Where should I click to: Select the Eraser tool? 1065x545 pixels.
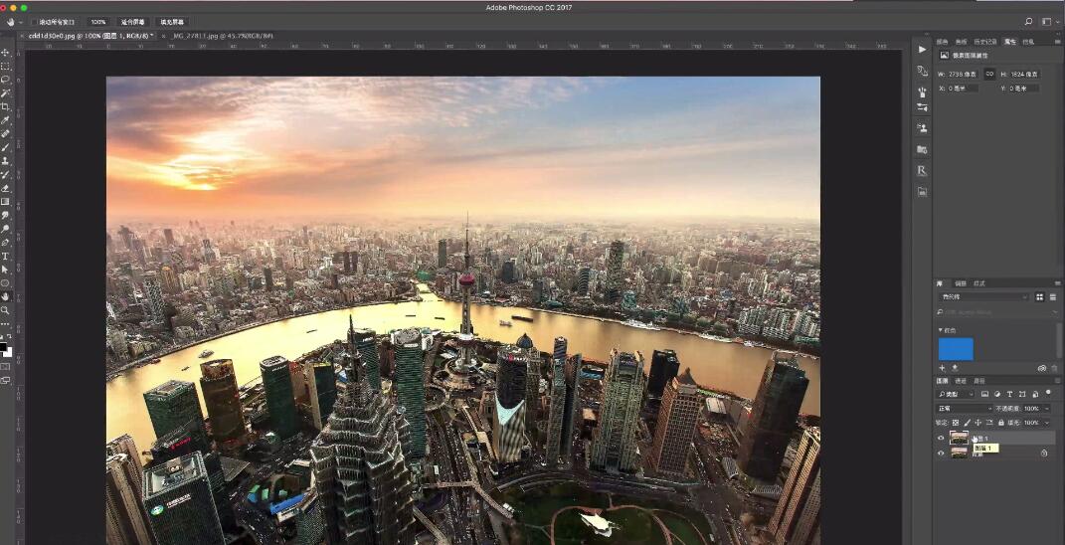5,188
